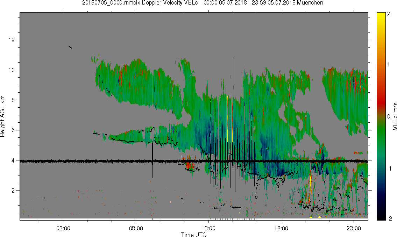Screen dimensions: 397x237
Task: Click the height tick label 12
Action: 12,40
